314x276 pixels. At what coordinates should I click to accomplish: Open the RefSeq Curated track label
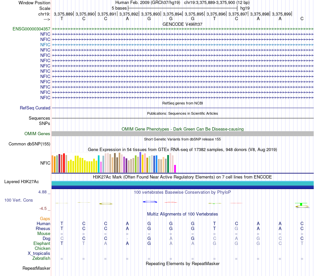35,108
